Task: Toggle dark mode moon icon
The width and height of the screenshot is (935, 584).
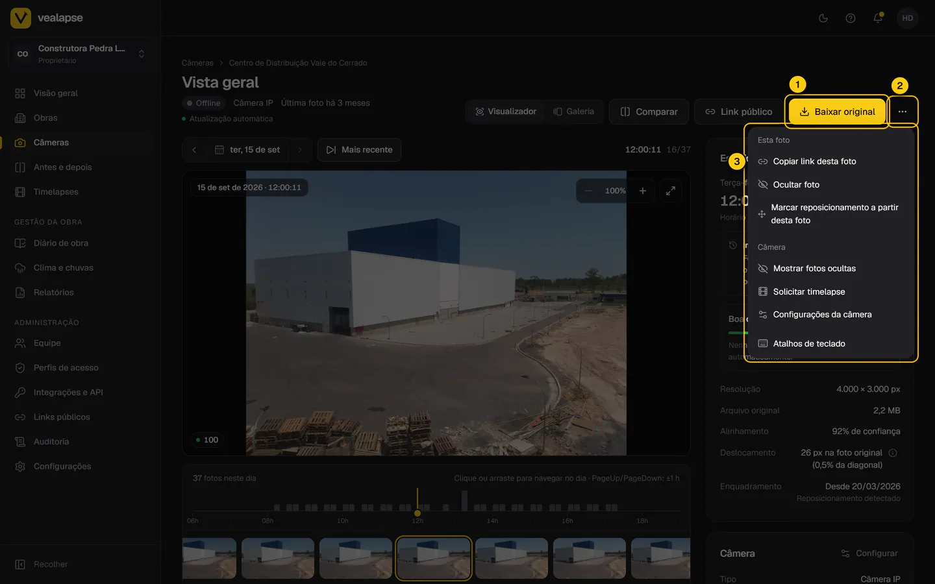Action: pyautogui.click(x=823, y=18)
